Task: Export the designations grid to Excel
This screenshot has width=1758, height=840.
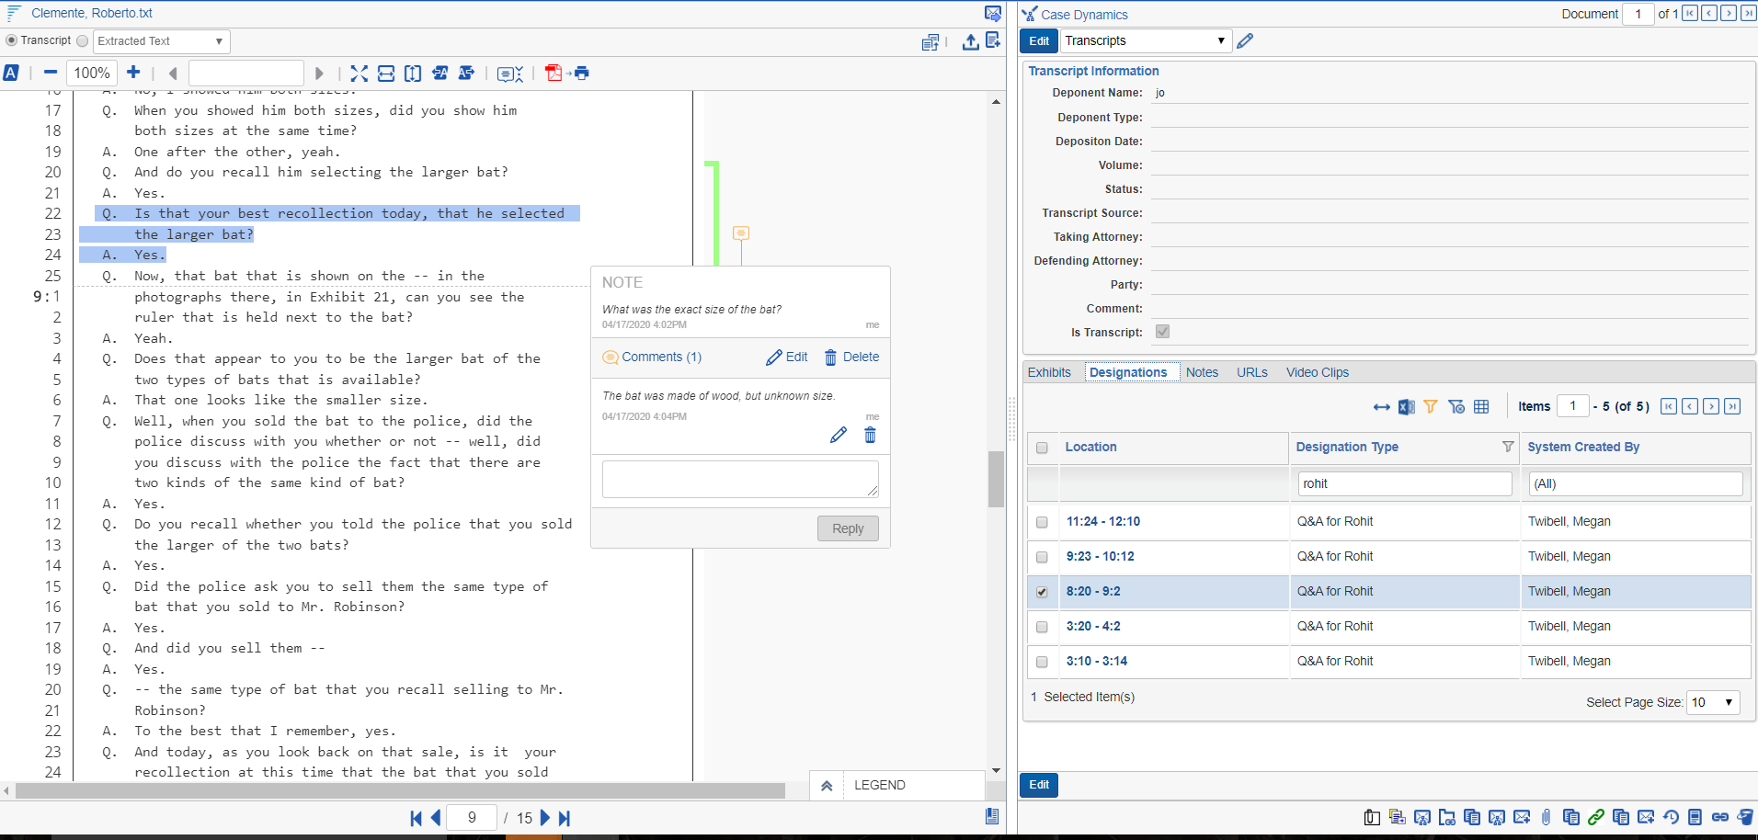Action: (x=1406, y=407)
